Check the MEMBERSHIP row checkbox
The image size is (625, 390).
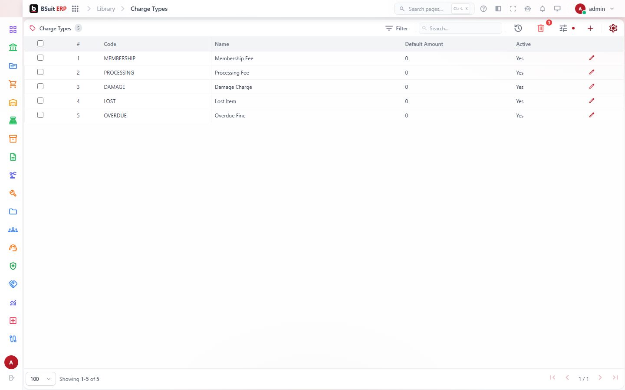tap(40, 58)
